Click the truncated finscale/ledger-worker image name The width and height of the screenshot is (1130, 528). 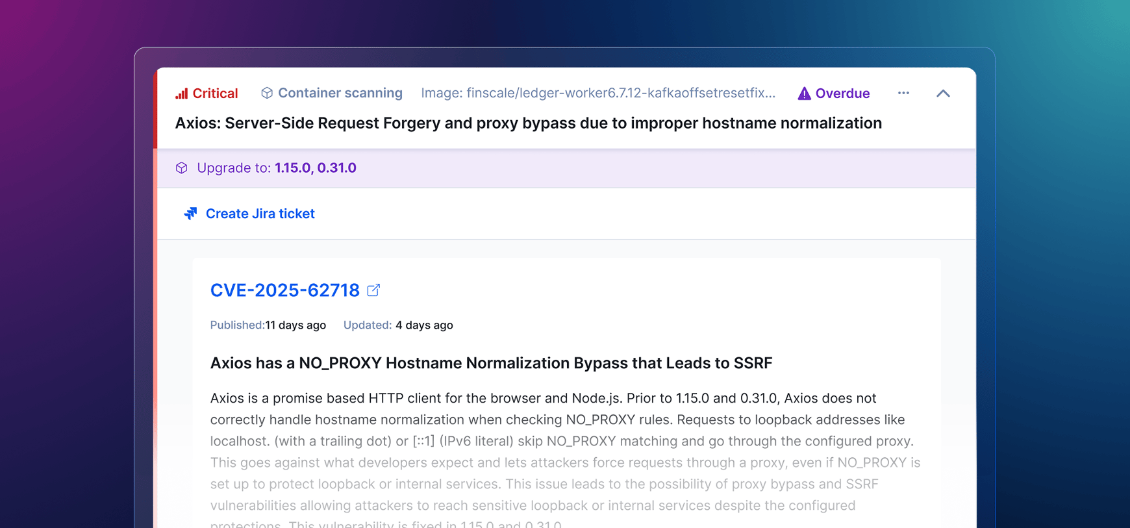click(x=597, y=93)
